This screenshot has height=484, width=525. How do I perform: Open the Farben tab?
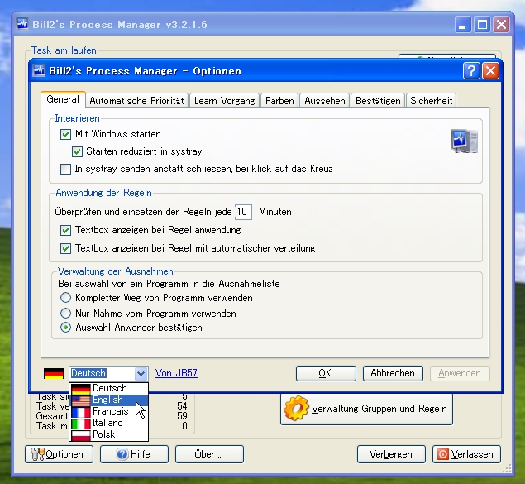[279, 101]
